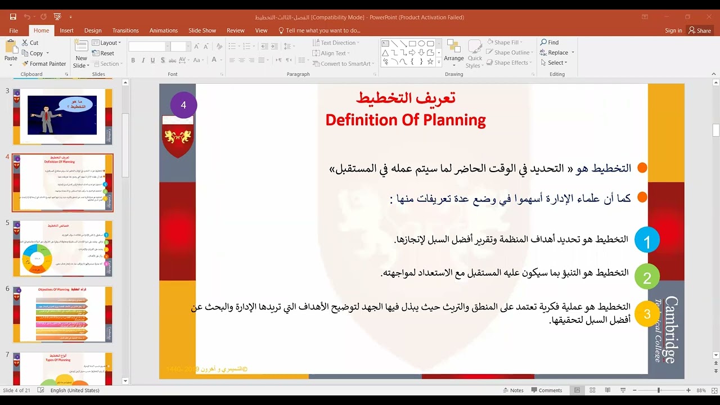Click Sign in link
This screenshot has width=720, height=405.
click(x=673, y=30)
